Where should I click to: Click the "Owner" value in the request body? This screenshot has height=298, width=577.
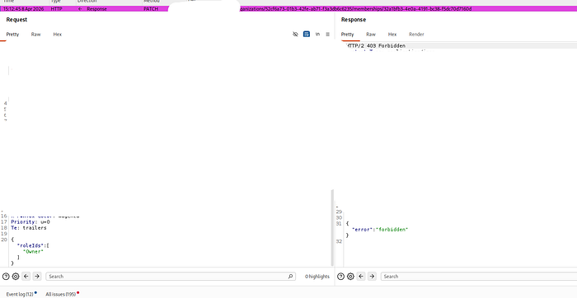click(33, 251)
